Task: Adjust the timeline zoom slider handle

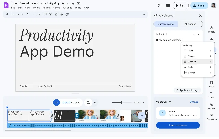Action: 122,103
